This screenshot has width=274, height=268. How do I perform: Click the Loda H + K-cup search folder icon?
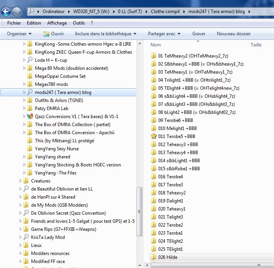[x=30, y=60]
